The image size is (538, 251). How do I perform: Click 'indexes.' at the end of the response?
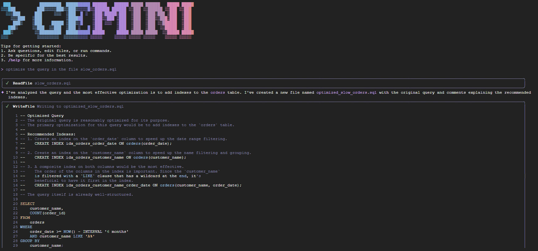(18, 97)
